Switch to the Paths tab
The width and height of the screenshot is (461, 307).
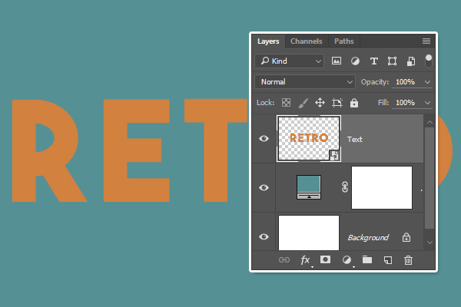click(343, 41)
